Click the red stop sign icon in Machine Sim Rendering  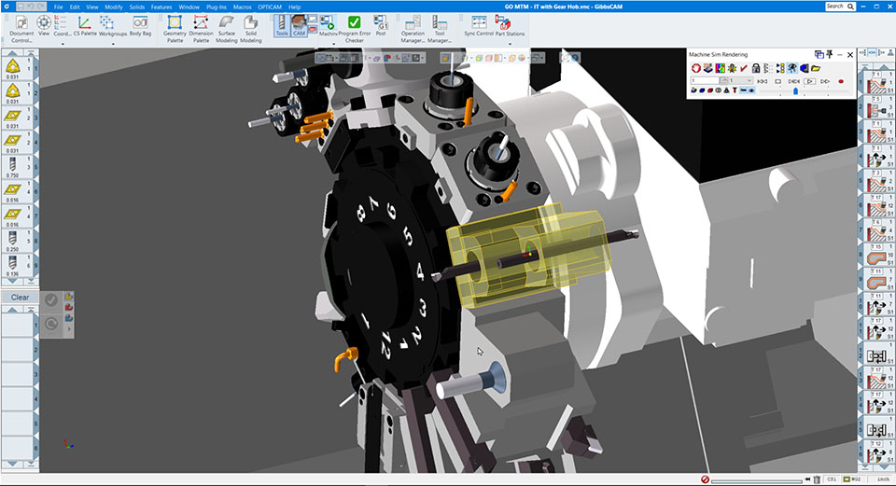(695, 68)
